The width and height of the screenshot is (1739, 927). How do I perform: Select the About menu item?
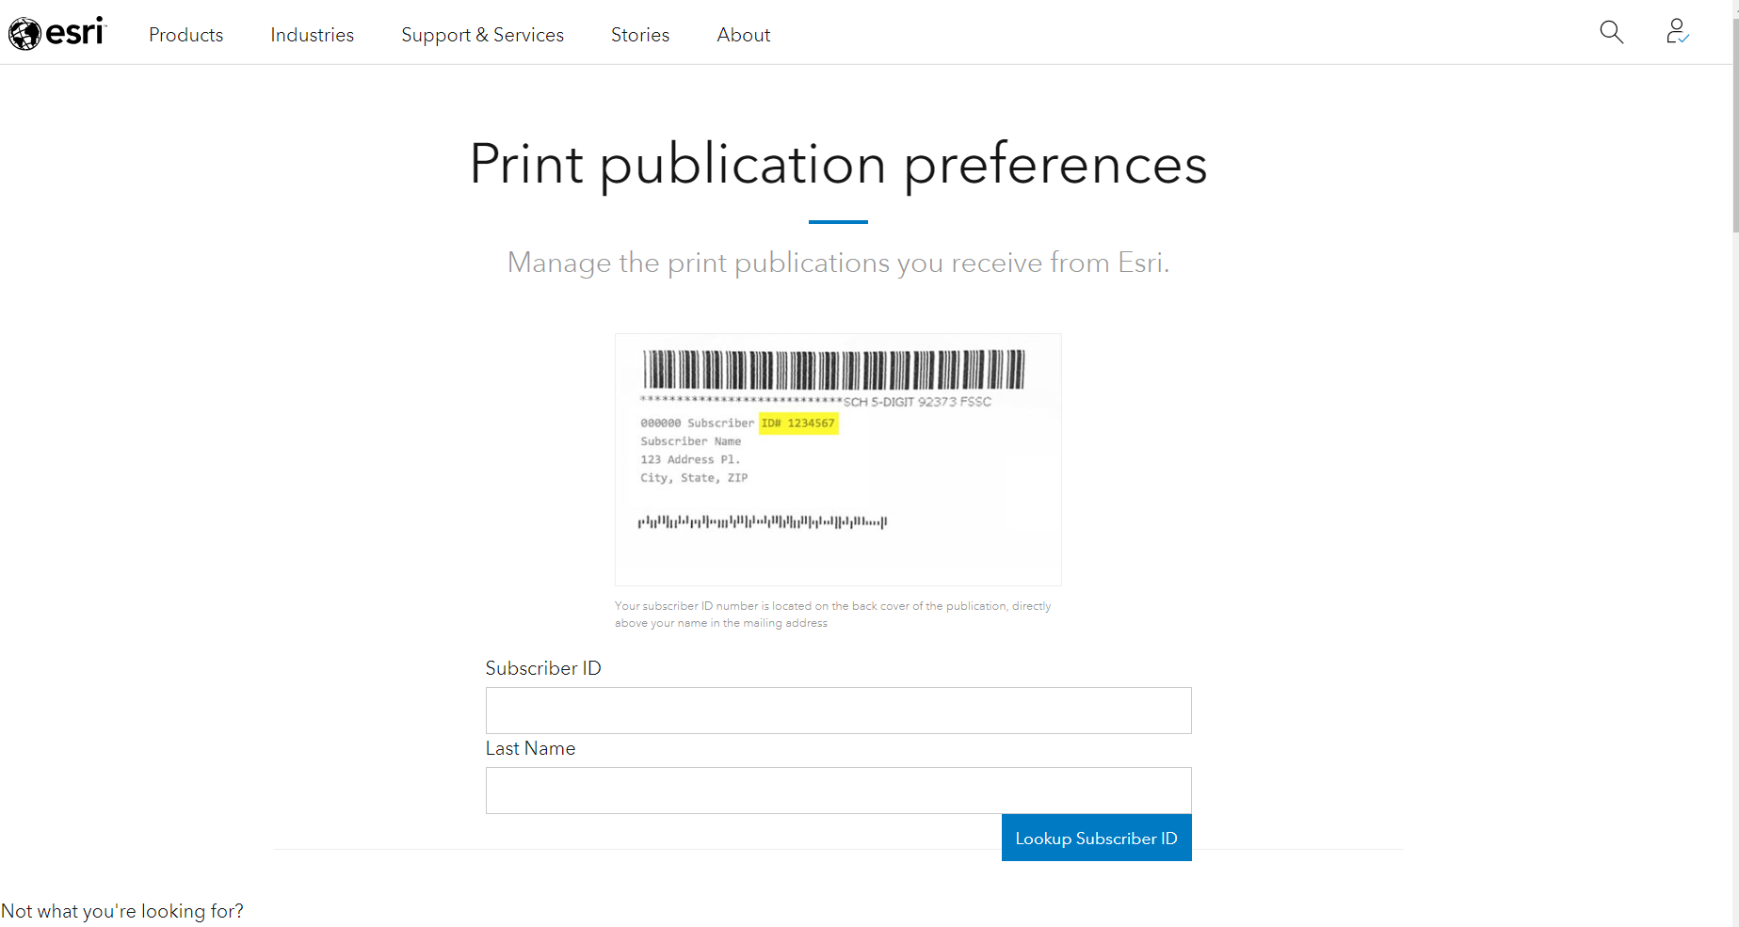point(743,34)
